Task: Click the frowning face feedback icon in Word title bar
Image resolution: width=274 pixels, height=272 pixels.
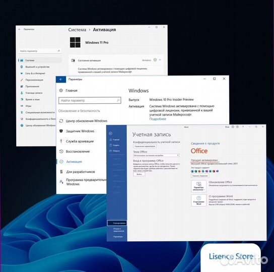Action: click(237, 127)
